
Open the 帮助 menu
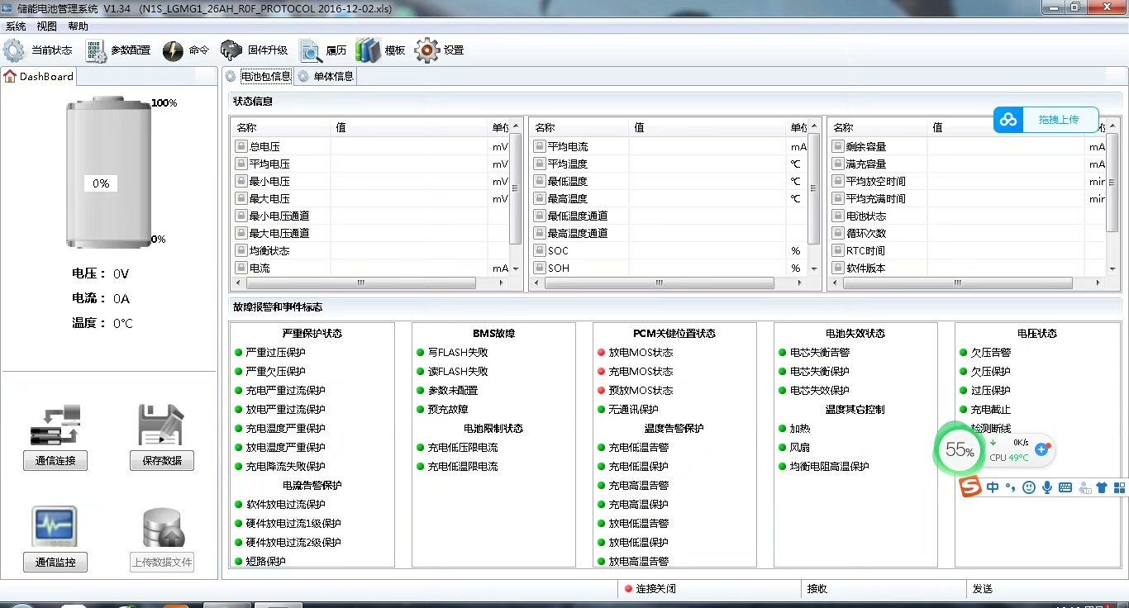(x=78, y=26)
